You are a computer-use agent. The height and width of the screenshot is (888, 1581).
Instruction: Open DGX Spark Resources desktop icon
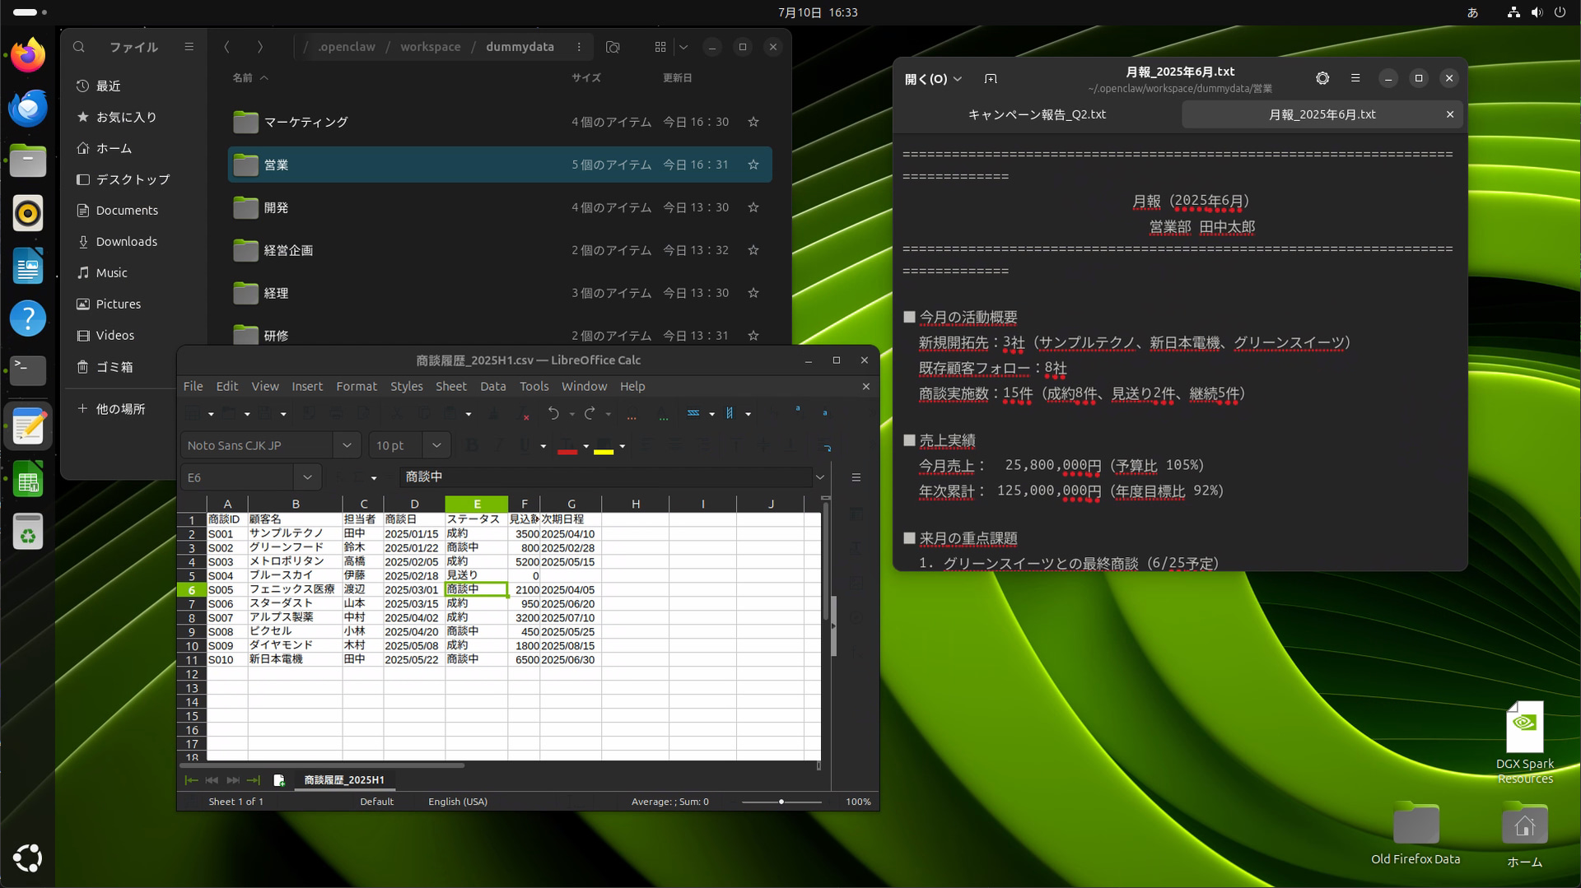[x=1525, y=743]
